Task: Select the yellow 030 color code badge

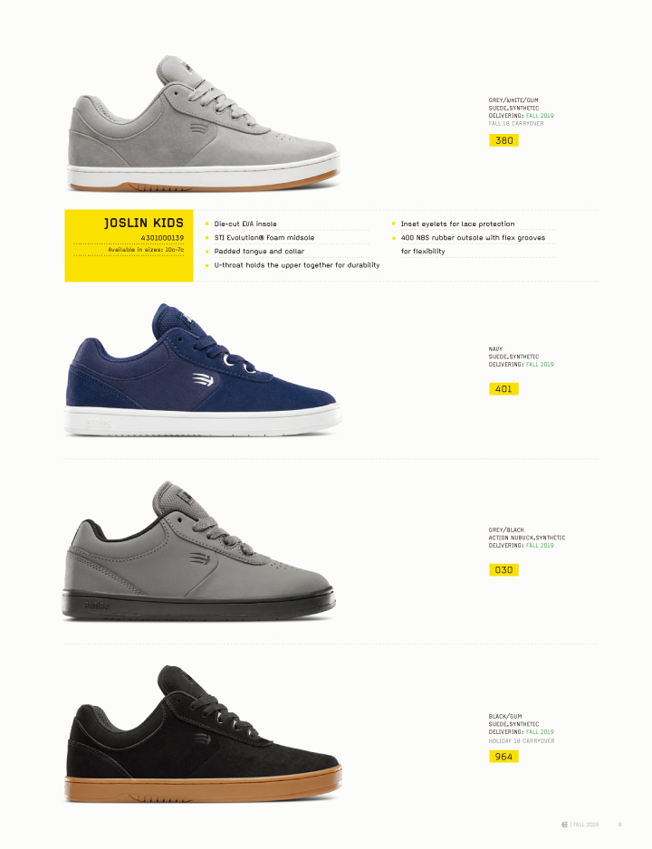Action: pyautogui.click(x=503, y=569)
